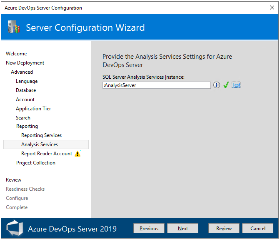280x239 pixels.
Task: Cancel the configuration wizard
Action: 258,228
